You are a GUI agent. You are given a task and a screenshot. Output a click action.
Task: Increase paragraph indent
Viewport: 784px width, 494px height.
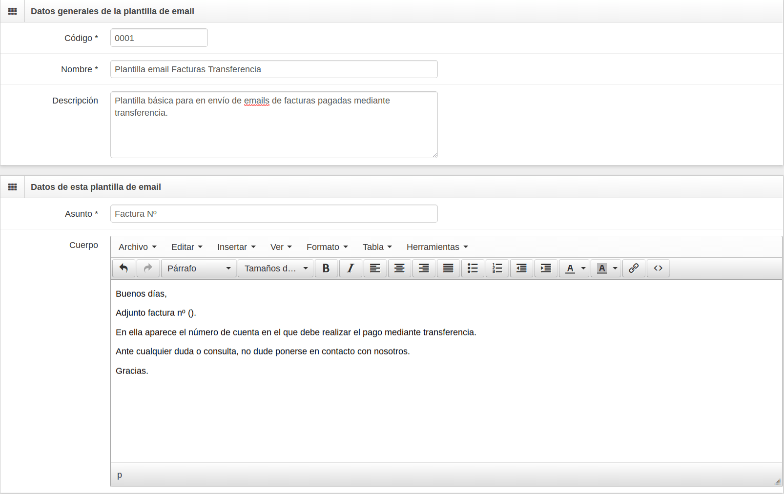pyautogui.click(x=546, y=268)
